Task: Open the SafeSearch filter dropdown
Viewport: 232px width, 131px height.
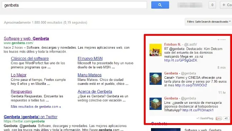Action: pos(208,22)
